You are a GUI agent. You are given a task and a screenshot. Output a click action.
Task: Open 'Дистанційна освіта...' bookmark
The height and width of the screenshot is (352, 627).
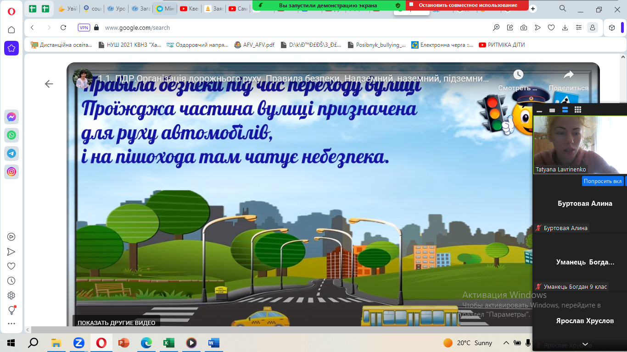tap(62, 45)
